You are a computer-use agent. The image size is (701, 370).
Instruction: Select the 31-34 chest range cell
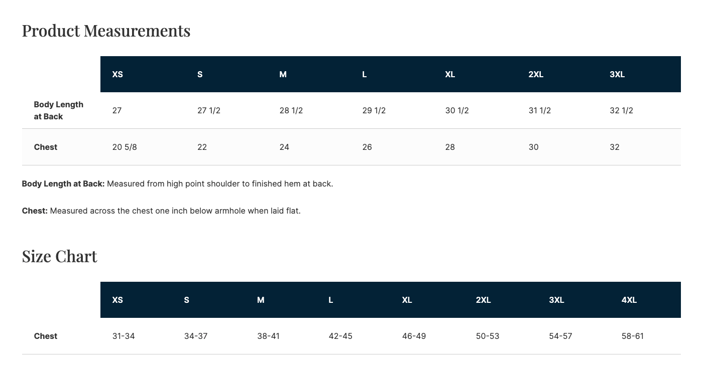coord(124,336)
